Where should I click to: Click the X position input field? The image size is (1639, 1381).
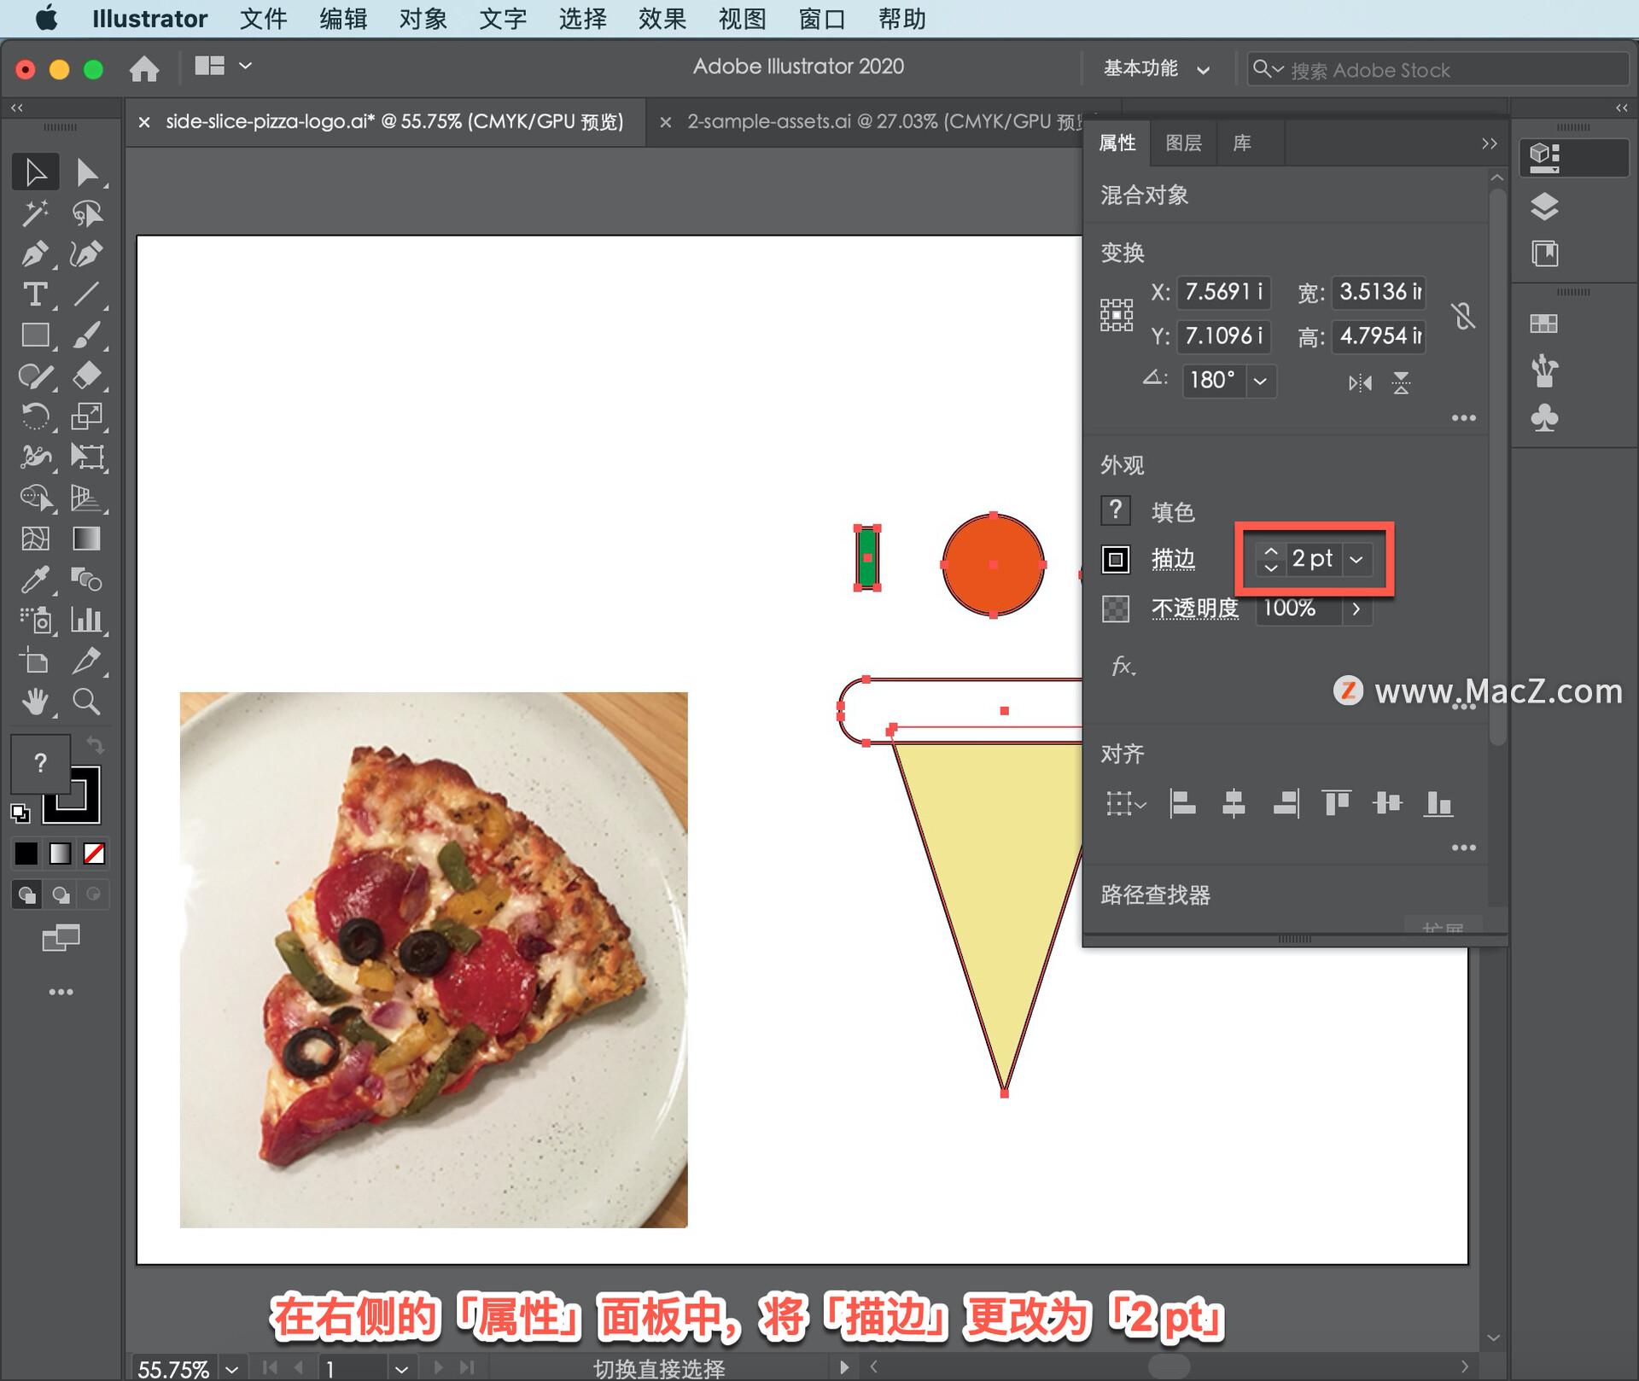pos(1222,292)
